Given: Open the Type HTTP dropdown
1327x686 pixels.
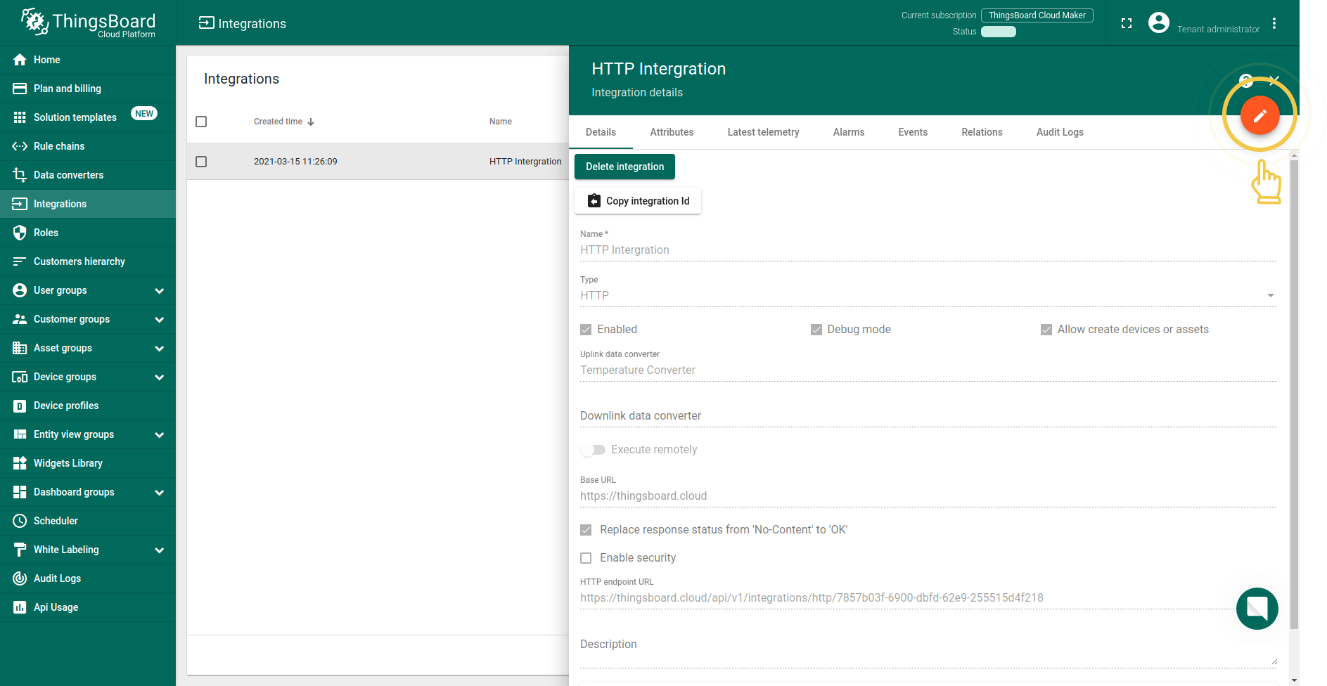Looking at the screenshot, I should [x=928, y=296].
